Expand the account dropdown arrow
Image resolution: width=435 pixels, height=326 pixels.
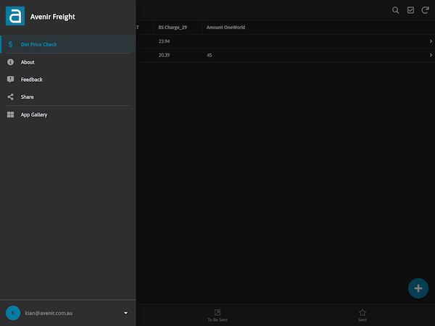(x=125, y=313)
